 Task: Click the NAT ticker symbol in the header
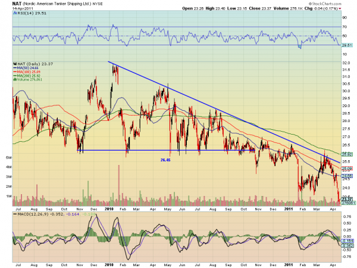click(17, 4)
